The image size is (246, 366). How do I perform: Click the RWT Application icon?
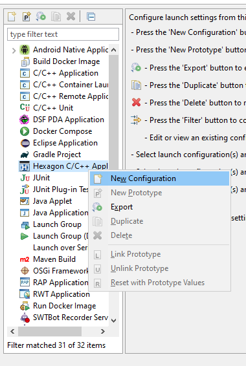point(25,294)
